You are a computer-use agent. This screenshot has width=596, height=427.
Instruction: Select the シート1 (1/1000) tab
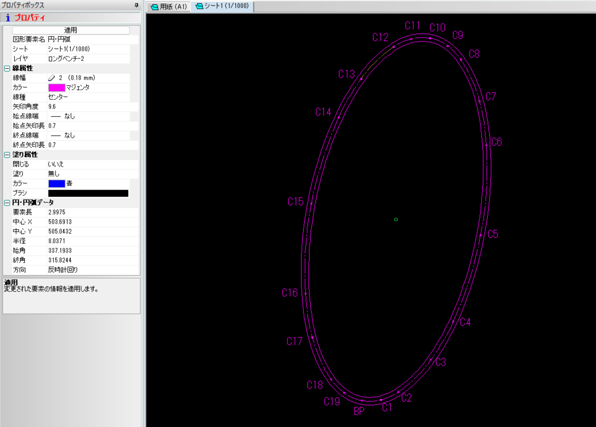222,6
